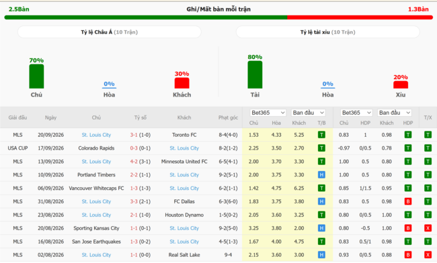This screenshot has width=437, height=263.
Task: Open the second Bet365 handicap dropdown
Action: tap(356, 113)
